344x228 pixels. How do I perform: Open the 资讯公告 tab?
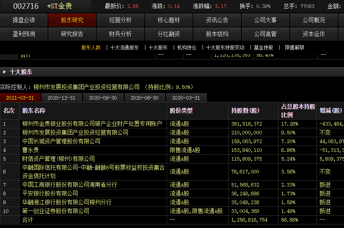tap(217, 20)
